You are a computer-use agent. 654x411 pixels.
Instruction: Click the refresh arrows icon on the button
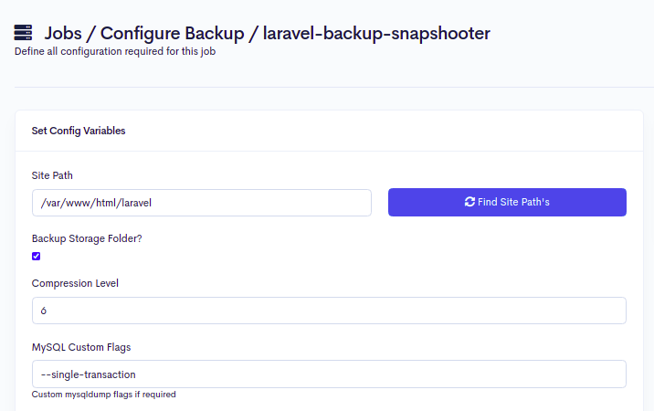pyautogui.click(x=469, y=202)
